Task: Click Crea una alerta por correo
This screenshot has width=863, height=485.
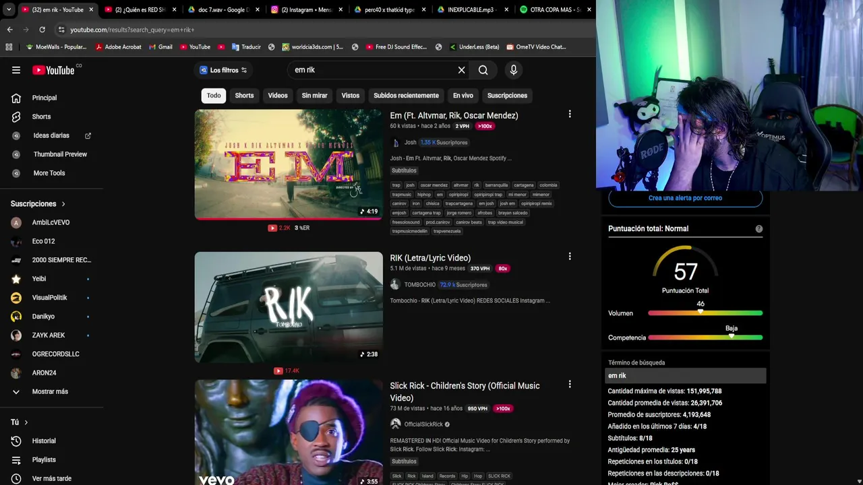Action: pyautogui.click(x=685, y=198)
